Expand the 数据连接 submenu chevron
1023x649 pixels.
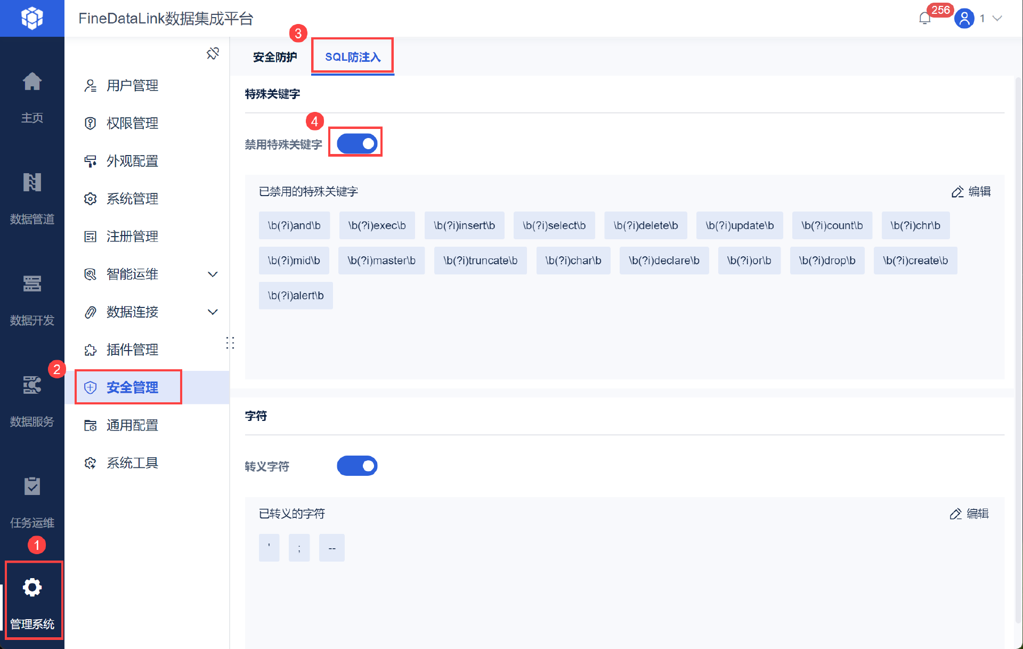click(213, 312)
